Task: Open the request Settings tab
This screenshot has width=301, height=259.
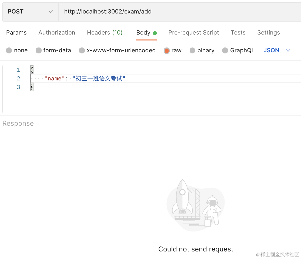Action: (x=268, y=33)
